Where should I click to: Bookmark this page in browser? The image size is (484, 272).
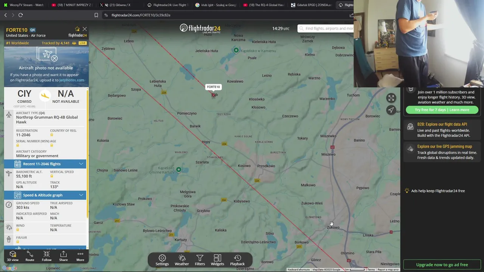96,15
